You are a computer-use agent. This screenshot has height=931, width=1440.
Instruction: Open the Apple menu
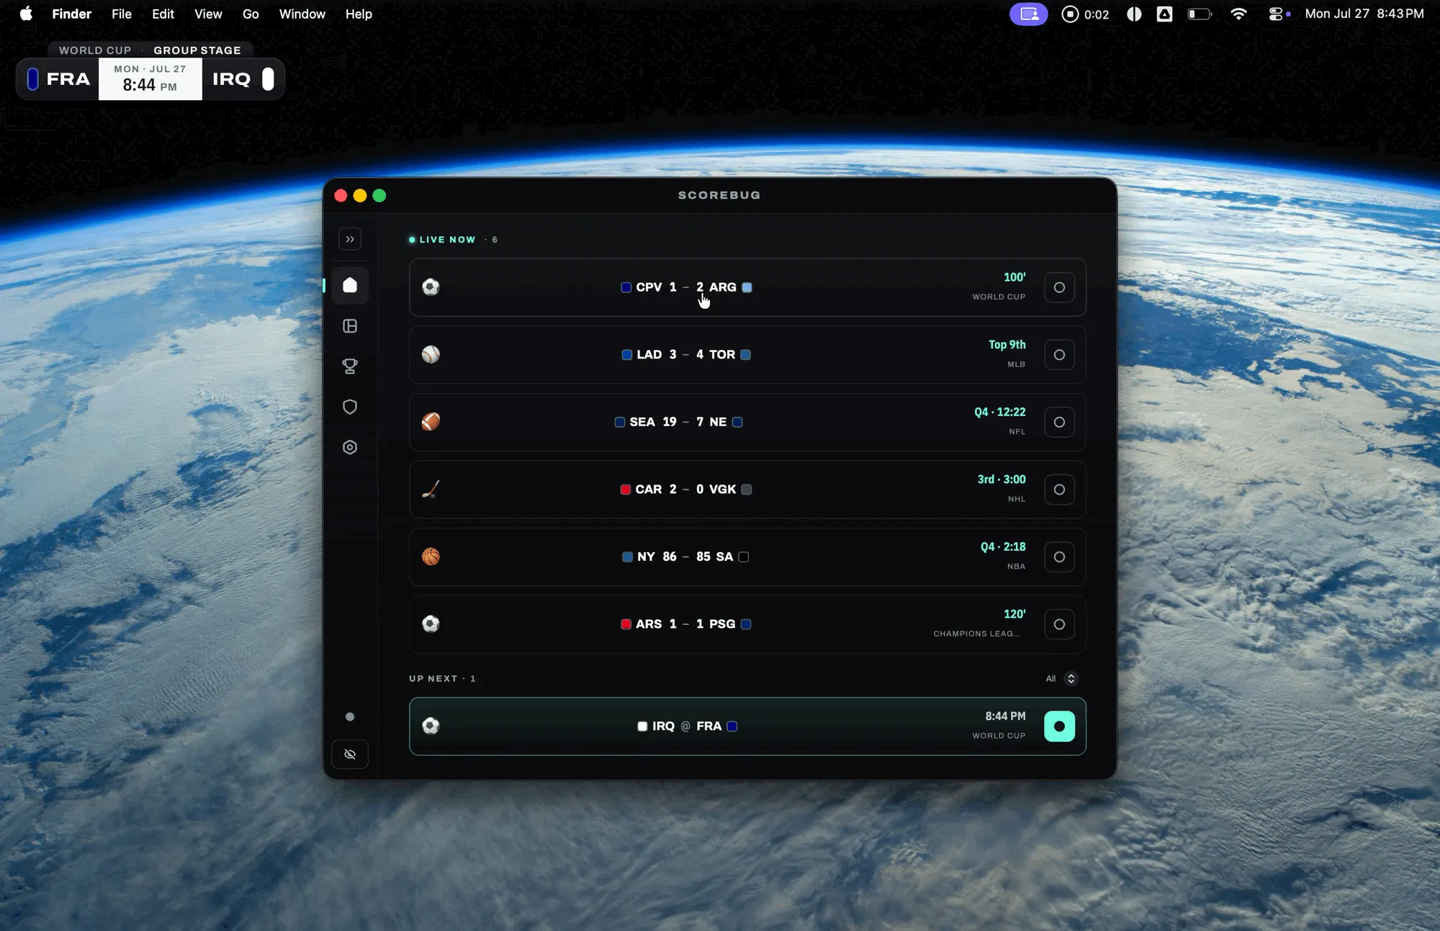pyautogui.click(x=26, y=14)
